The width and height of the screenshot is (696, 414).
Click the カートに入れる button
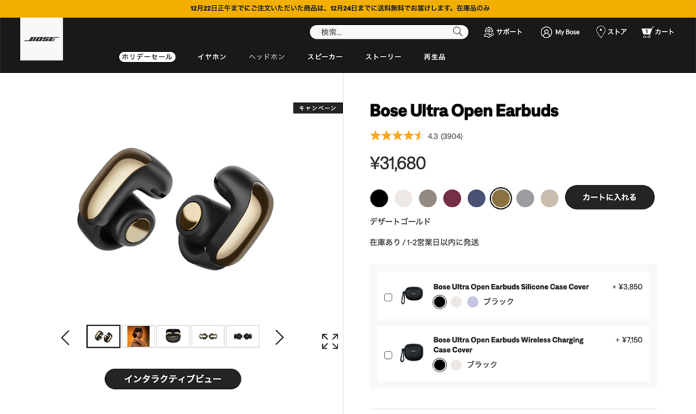610,197
